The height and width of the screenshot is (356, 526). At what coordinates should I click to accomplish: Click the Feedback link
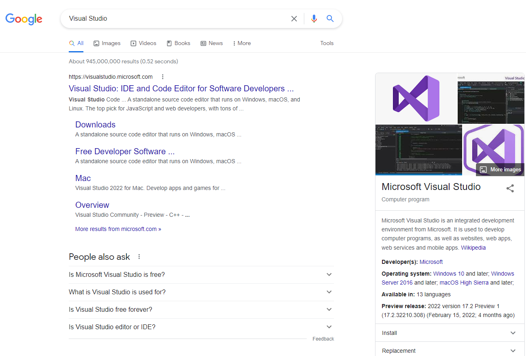(x=323, y=339)
